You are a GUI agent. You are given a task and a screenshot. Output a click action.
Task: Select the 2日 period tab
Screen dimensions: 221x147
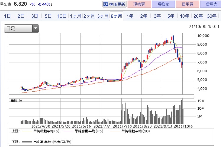(21, 16)
